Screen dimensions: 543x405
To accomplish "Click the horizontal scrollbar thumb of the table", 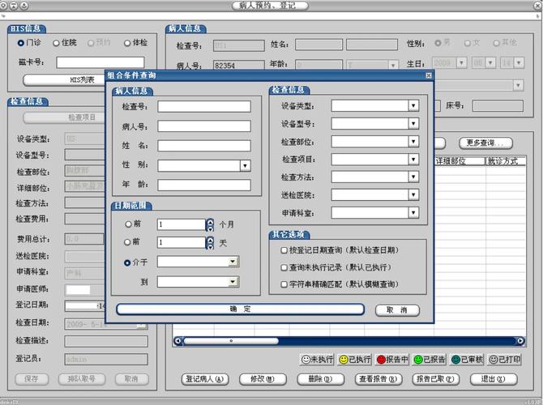I will [231, 341].
